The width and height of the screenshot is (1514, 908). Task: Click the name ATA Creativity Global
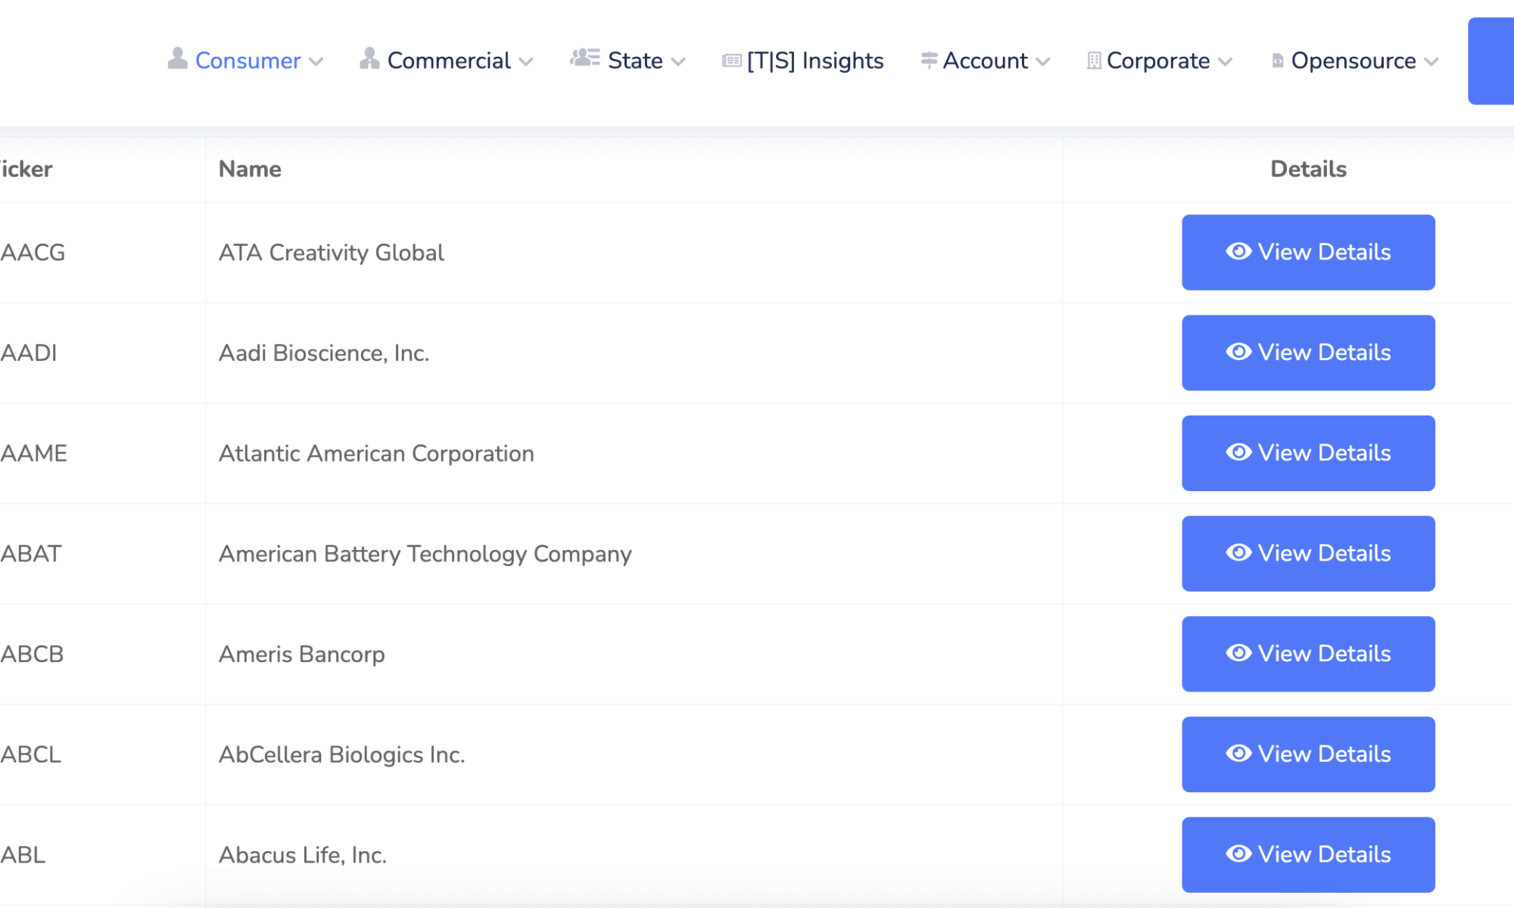tap(331, 252)
